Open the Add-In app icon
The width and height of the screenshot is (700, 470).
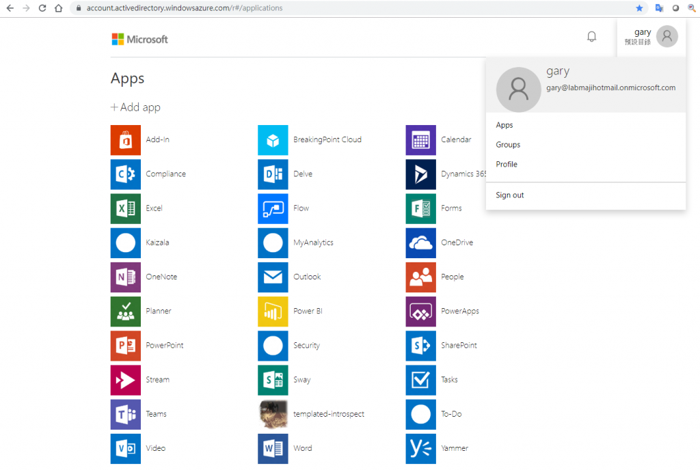[x=126, y=140]
